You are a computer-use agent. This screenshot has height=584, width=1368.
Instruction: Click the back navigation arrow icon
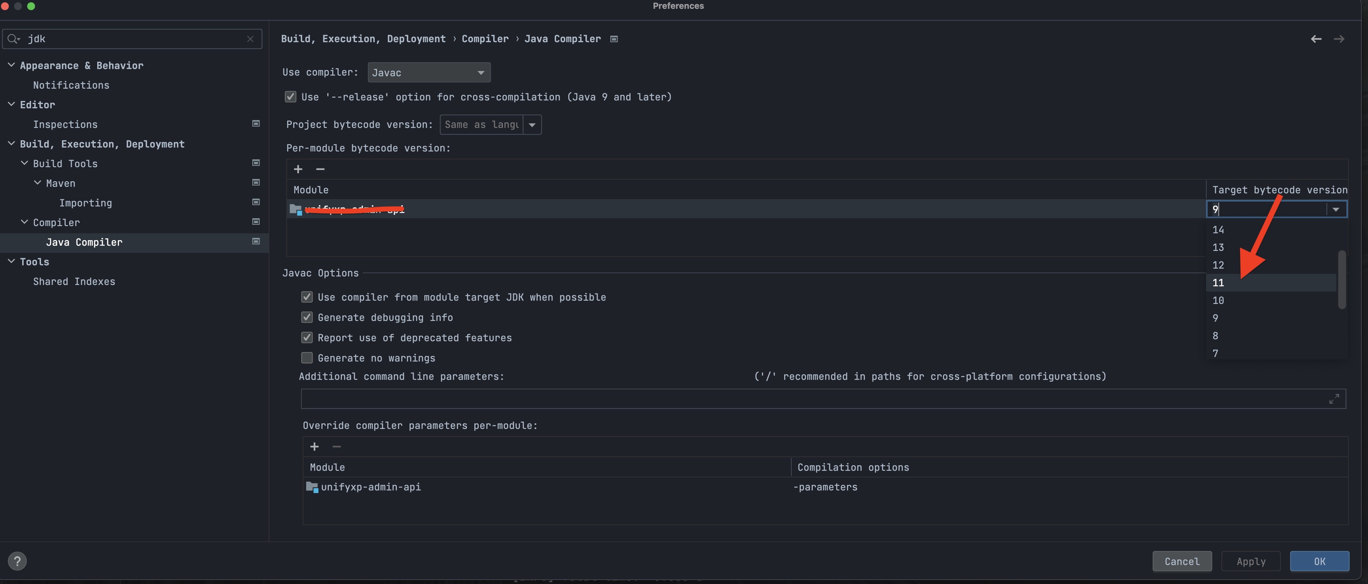coord(1315,39)
